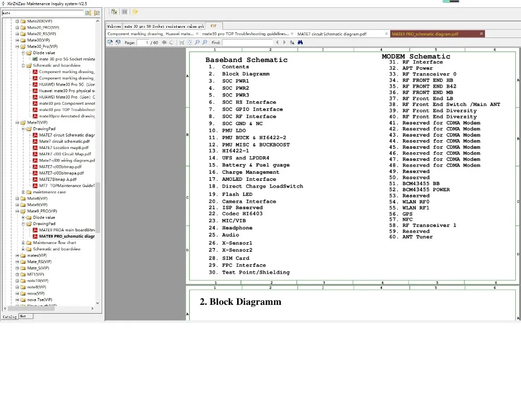This screenshot has height=420, width=521.
Task: Expand the Mate20X(VIP) folder
Action: (x=17, y=21)
